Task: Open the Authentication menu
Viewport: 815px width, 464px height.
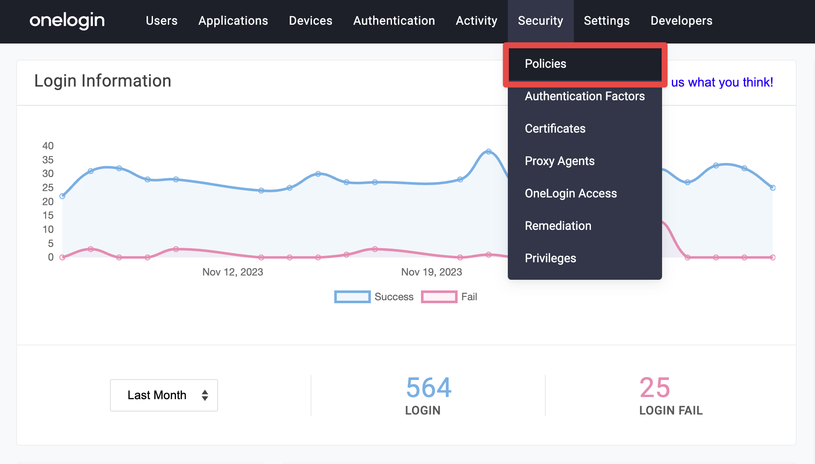Action: pos(394,20)
